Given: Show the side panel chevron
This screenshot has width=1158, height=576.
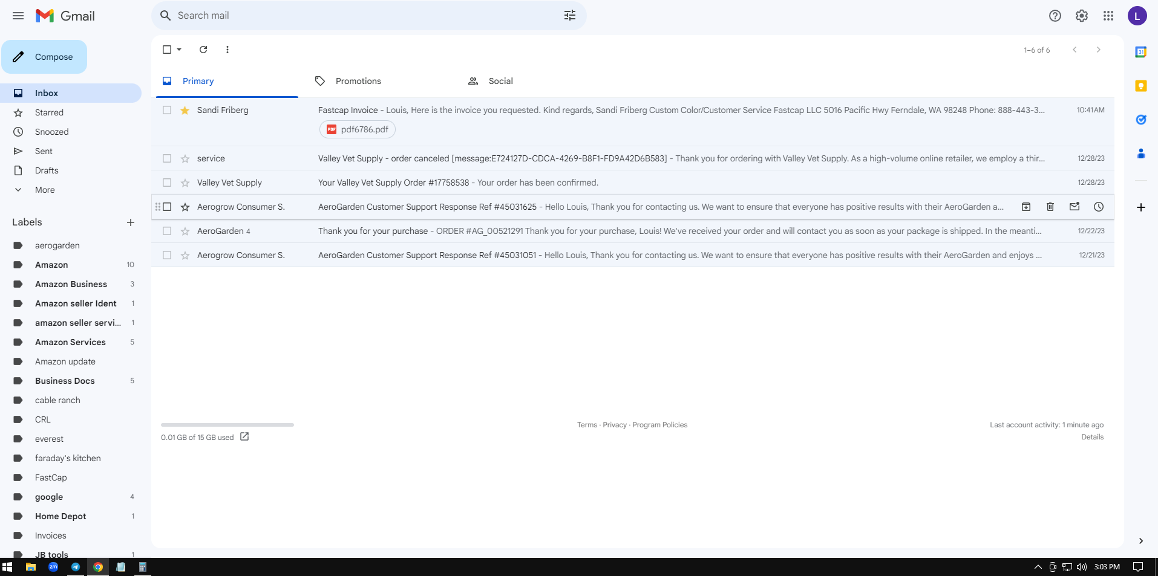Looking at the screenshot, I should (x=1141, y=541).
